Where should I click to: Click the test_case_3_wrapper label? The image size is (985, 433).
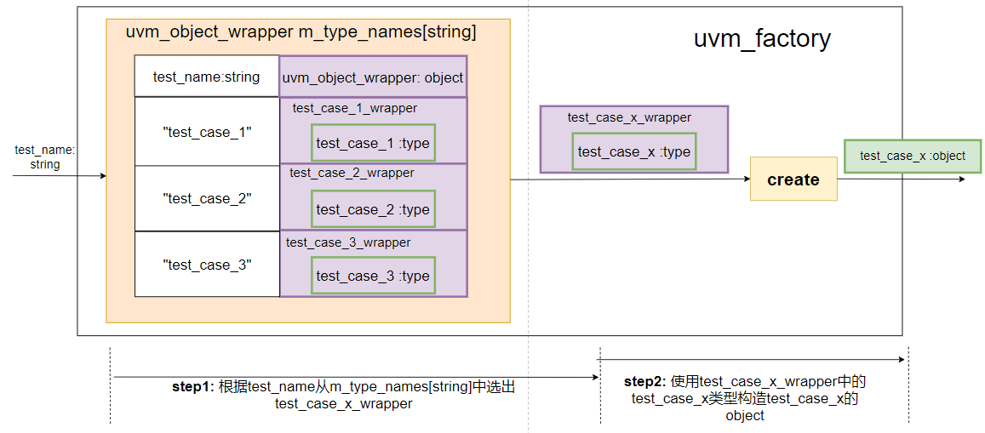pos(348,242)
